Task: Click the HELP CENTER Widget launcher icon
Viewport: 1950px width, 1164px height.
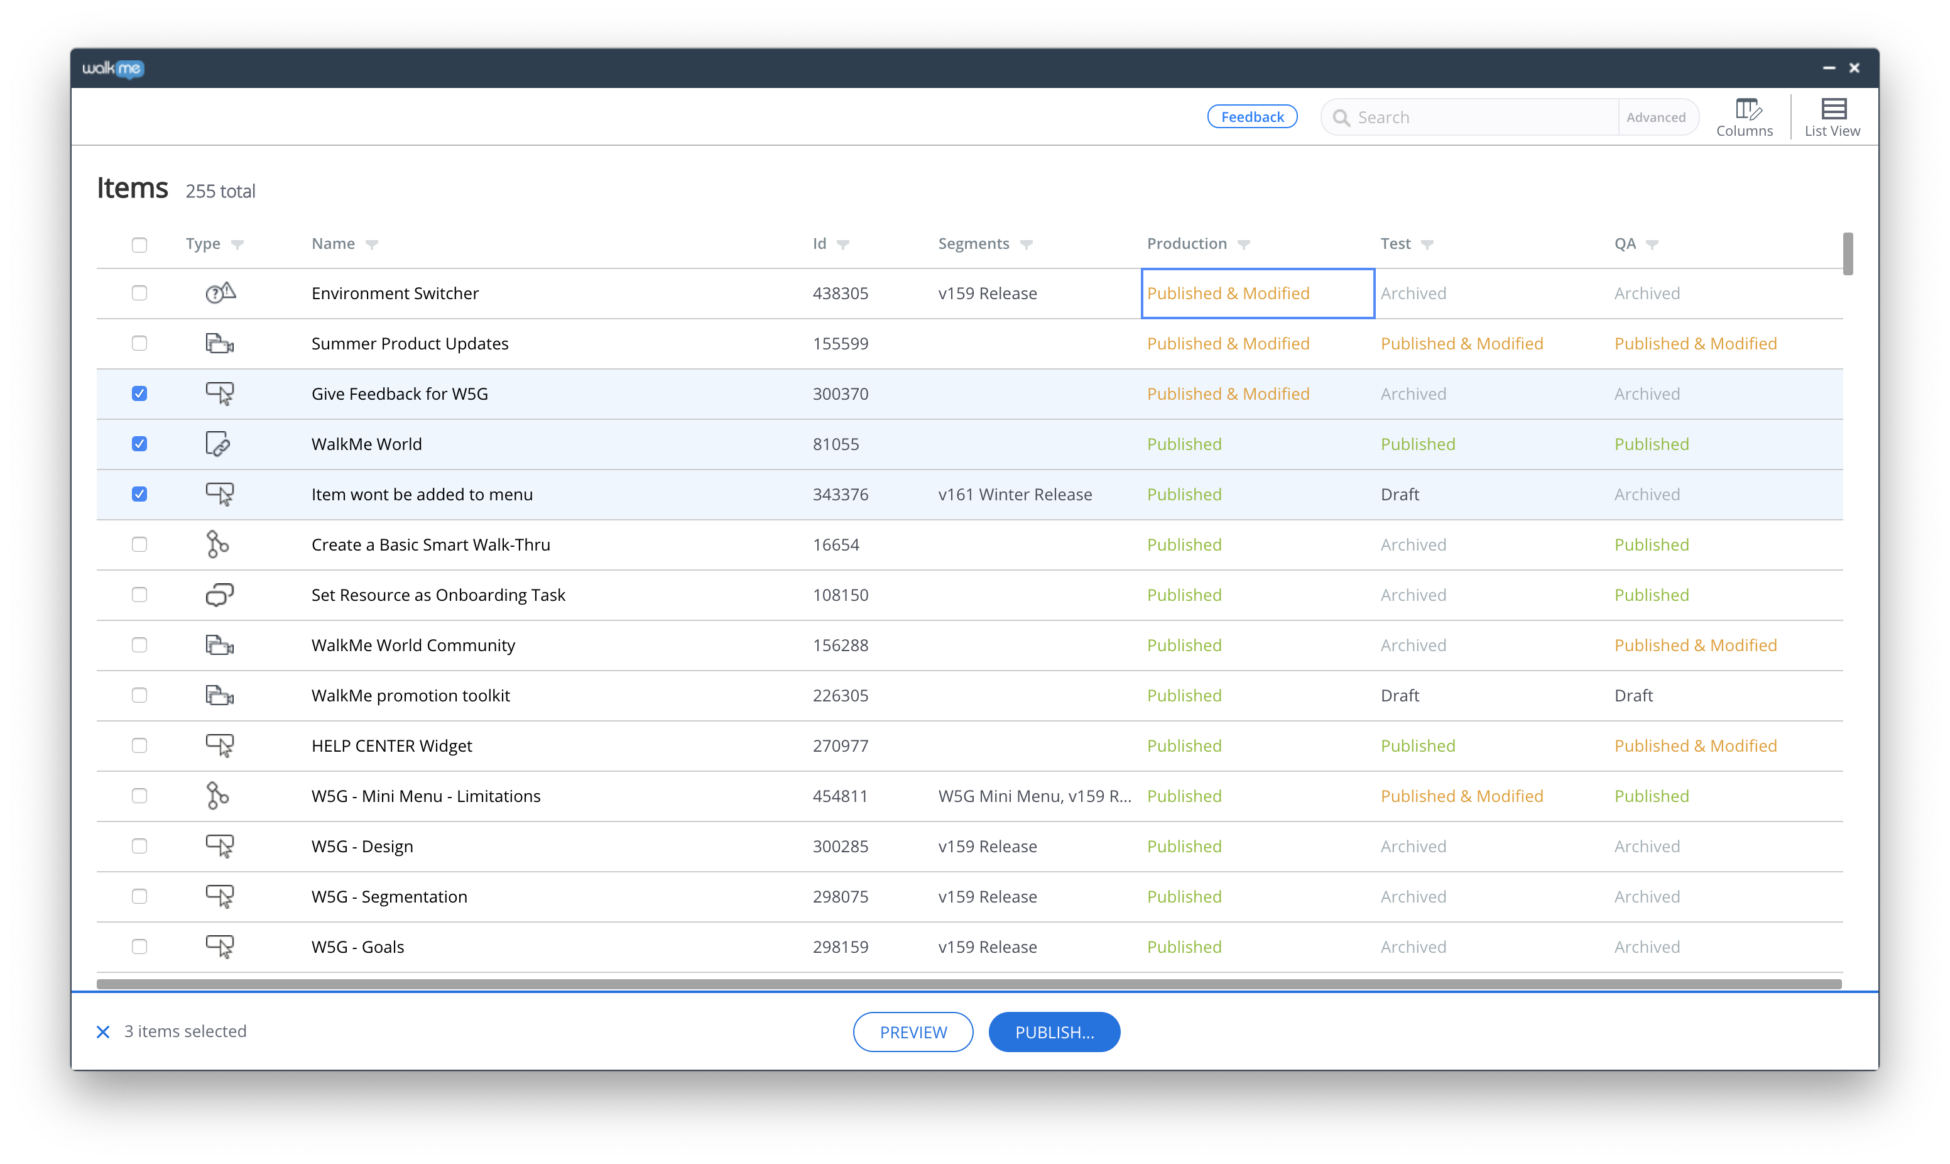Action: [x=219, y=745]
